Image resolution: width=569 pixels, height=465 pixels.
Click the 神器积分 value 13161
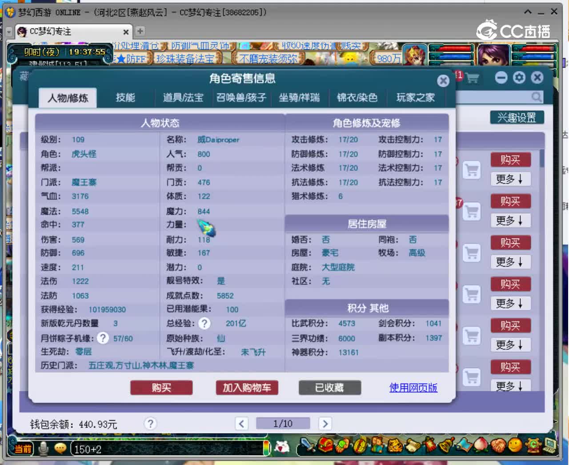(348, 352)
